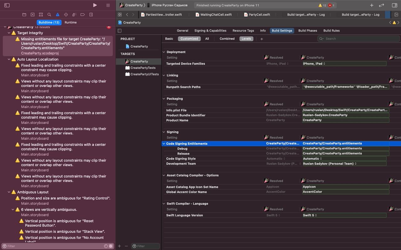Select the CreatePartyUITests target

coord(142,74)
